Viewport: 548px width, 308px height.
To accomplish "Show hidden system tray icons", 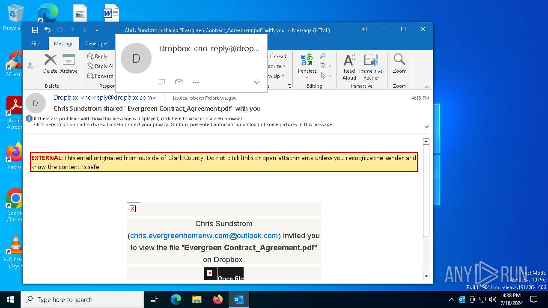I will point(451,299).
